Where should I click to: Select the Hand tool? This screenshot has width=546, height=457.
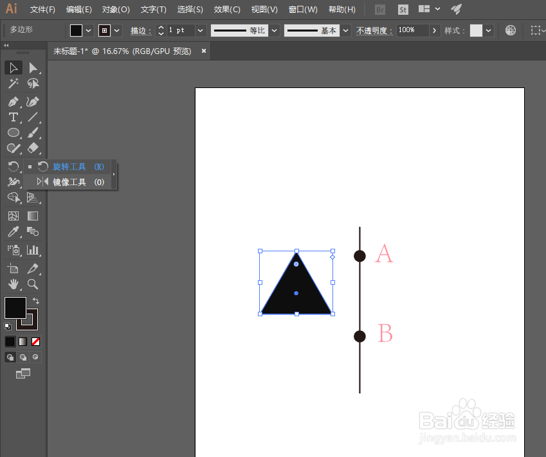click(14, 284)
